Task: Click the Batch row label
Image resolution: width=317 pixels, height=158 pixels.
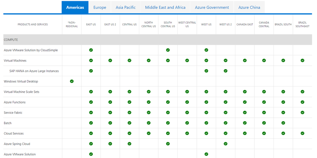Action: click(x=8, y=123)
